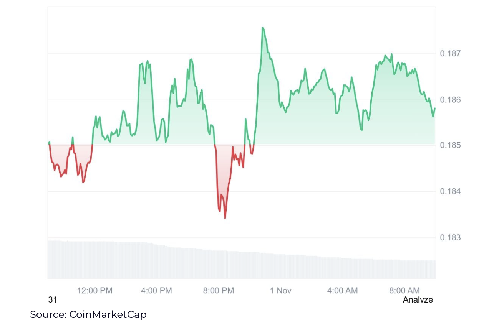Select the 12:00 PM time axis label
Image resolution: width=484 pixels, height=329 pixels.
pyautogui.click(x=94, y=291)
